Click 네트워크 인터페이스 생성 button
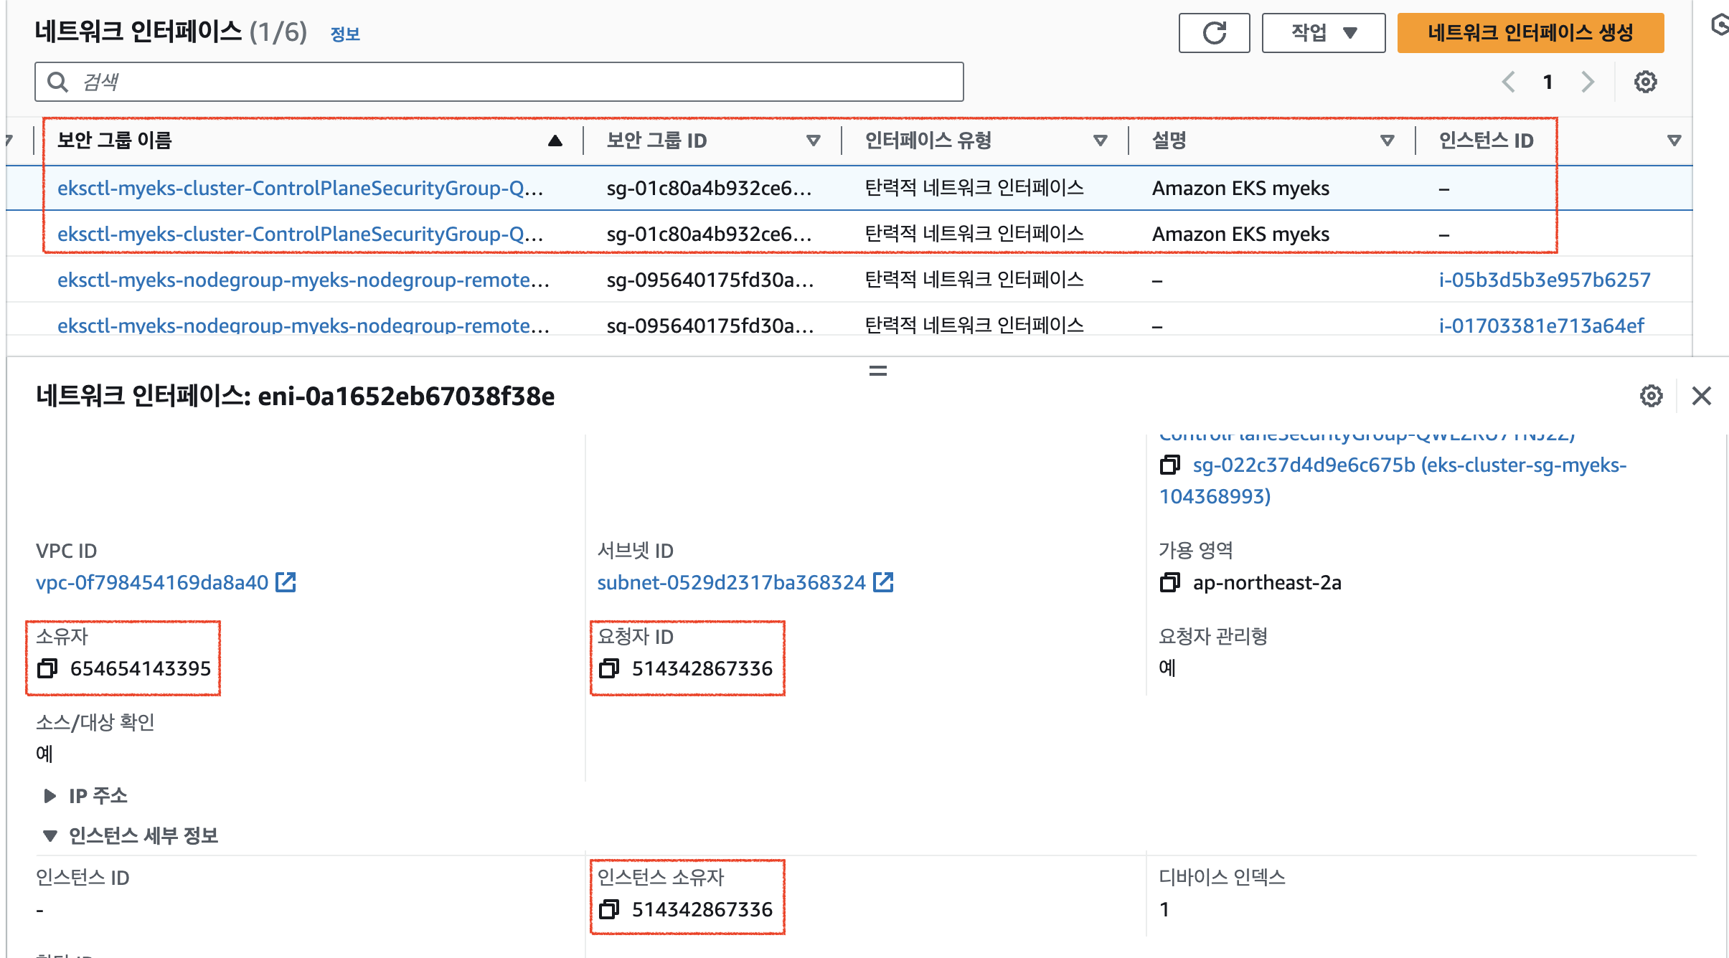Screen dimensions: 1729x958 pyautogui.click(x=1530, y=33)
